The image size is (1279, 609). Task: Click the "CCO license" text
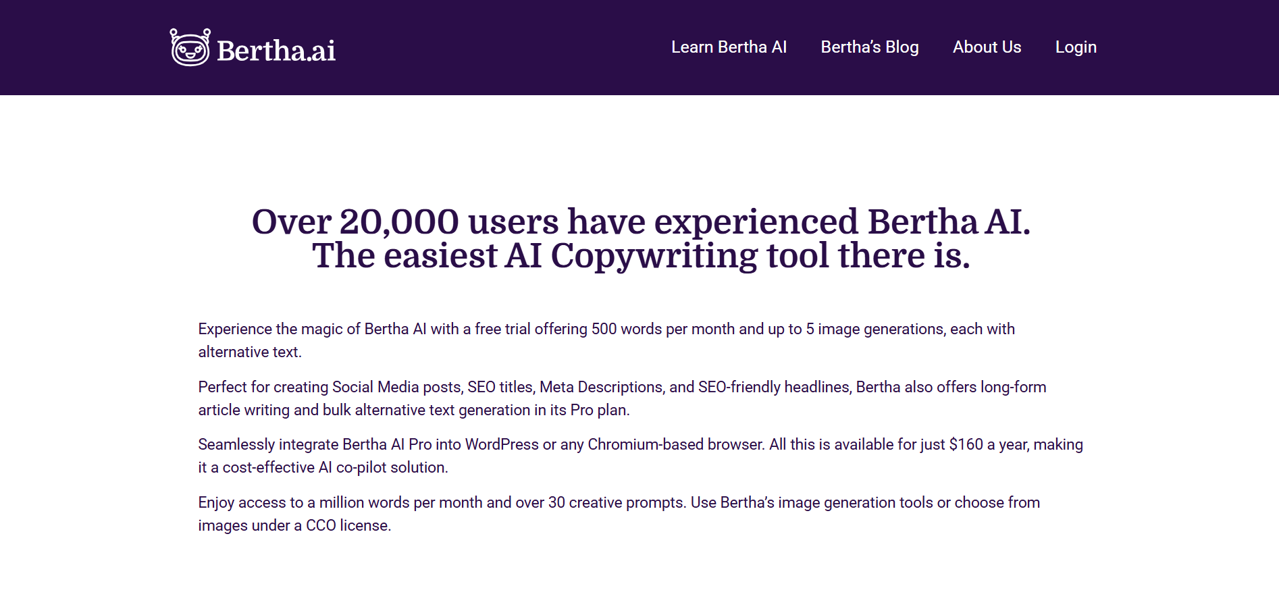tap(348, 526)
